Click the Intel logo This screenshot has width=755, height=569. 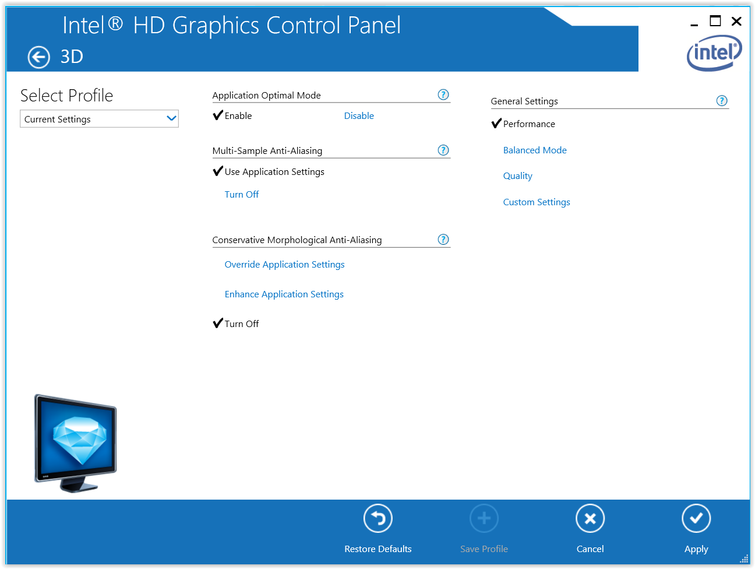click(715, 53)
